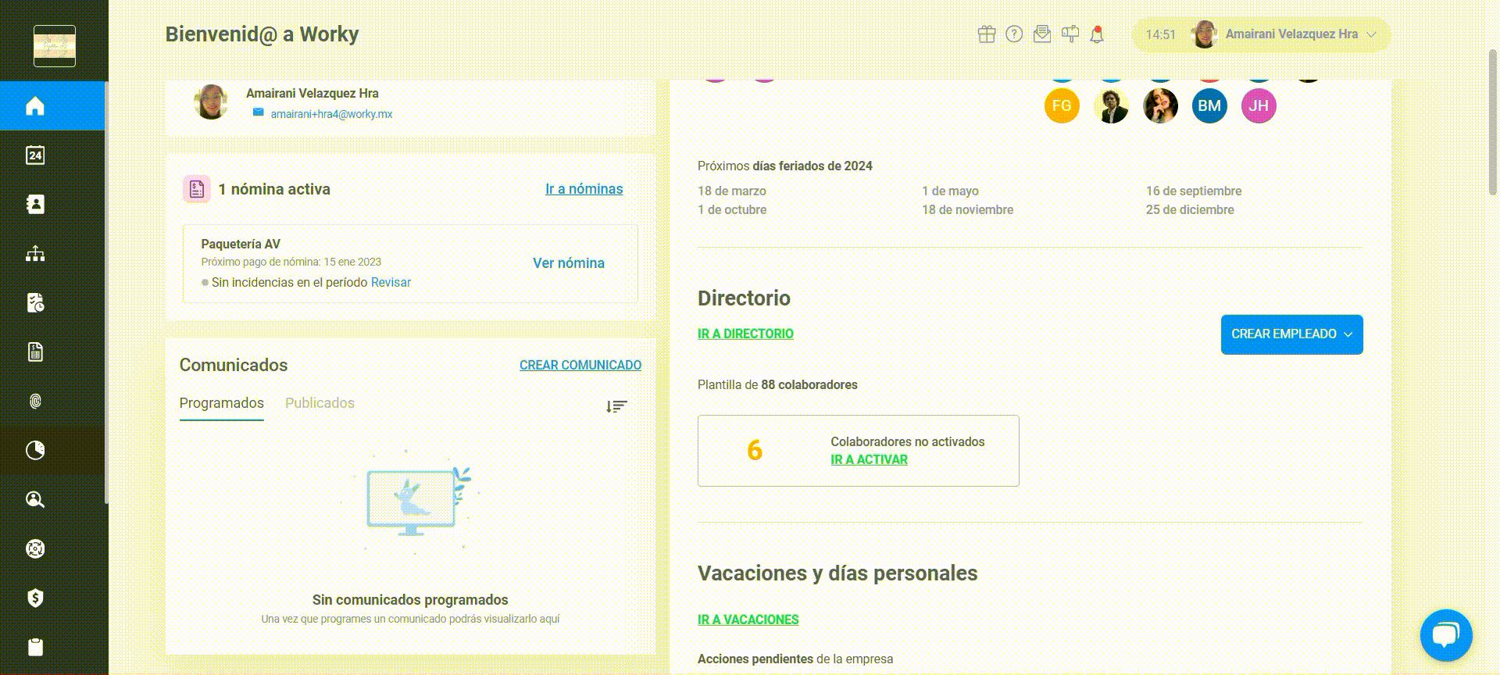The width and height of the screenshot is (1500, 675).
Task: Click the 18 de noviembre holiday date
Action: point(967,209)
